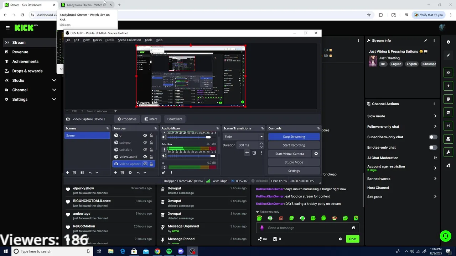This screenshot has width=456, height=256.
Task: Open OBS Docks menu
Action: coord(97,40)
